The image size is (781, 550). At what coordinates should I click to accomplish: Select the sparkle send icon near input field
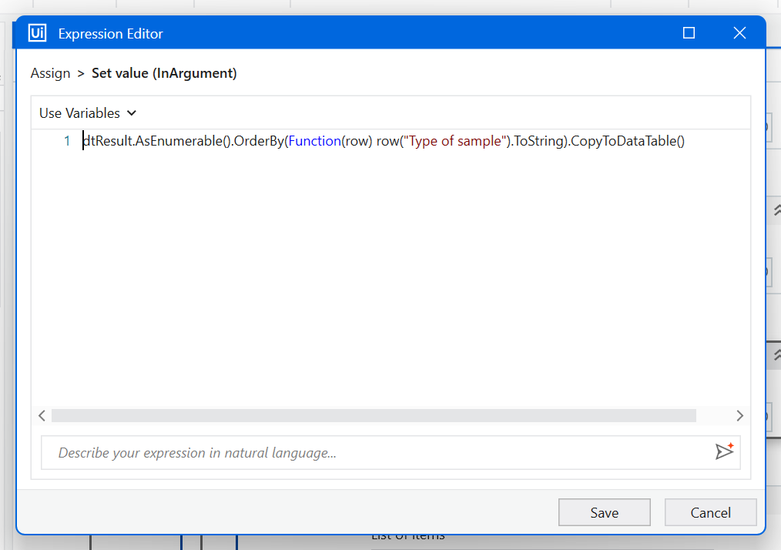pyautogui.click(x=724, y=452)
